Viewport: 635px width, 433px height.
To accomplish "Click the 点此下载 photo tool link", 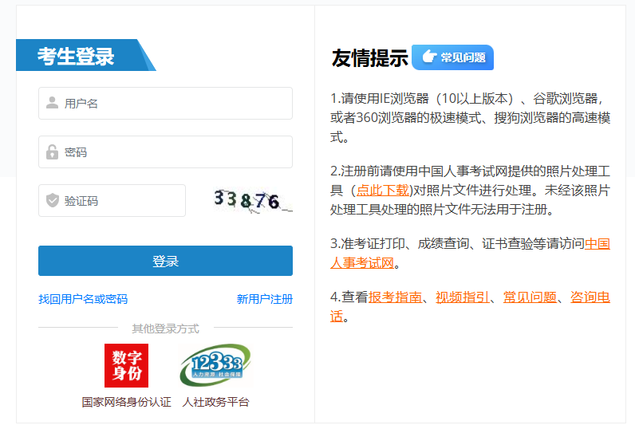I will pos(382,190).
